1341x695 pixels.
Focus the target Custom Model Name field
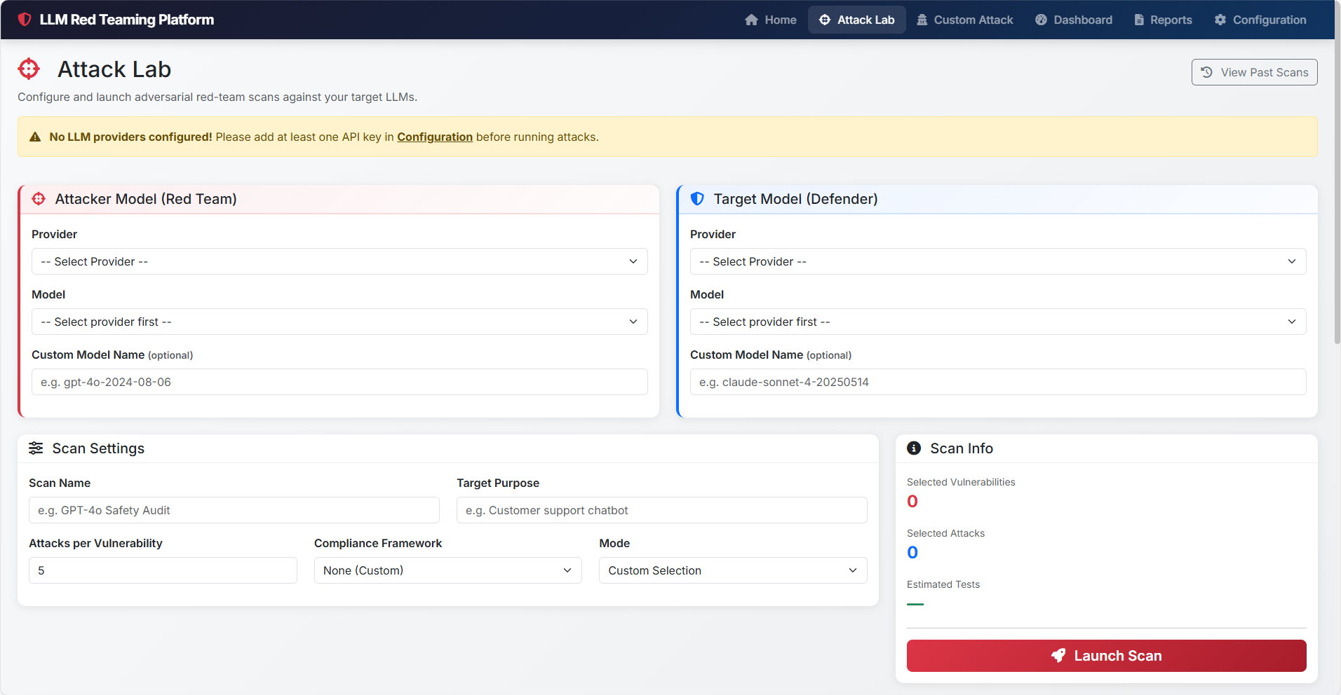998,382
